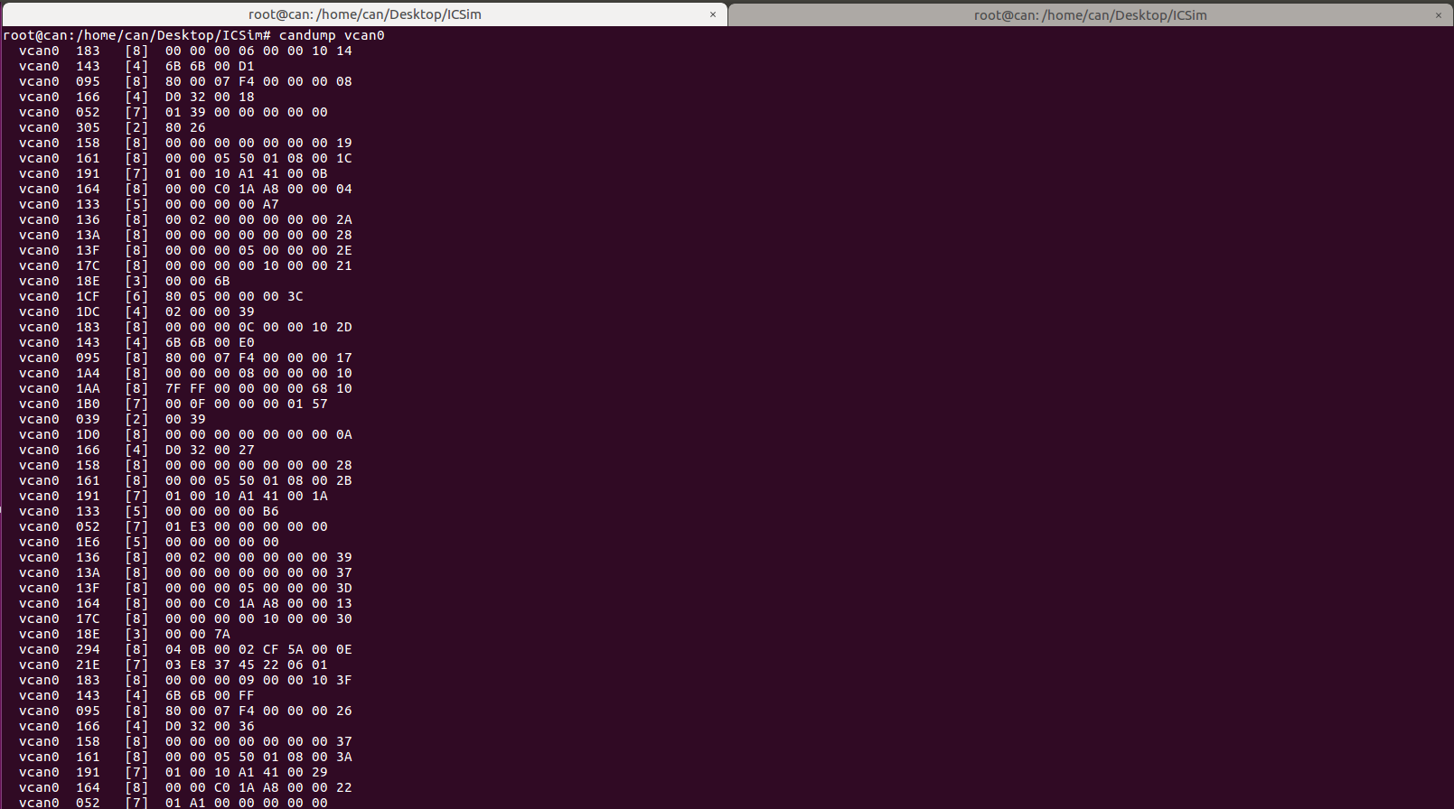1454x809 pixels.
Task: Click the 136 row ending in byte 2A
Action: click(185, 219)
